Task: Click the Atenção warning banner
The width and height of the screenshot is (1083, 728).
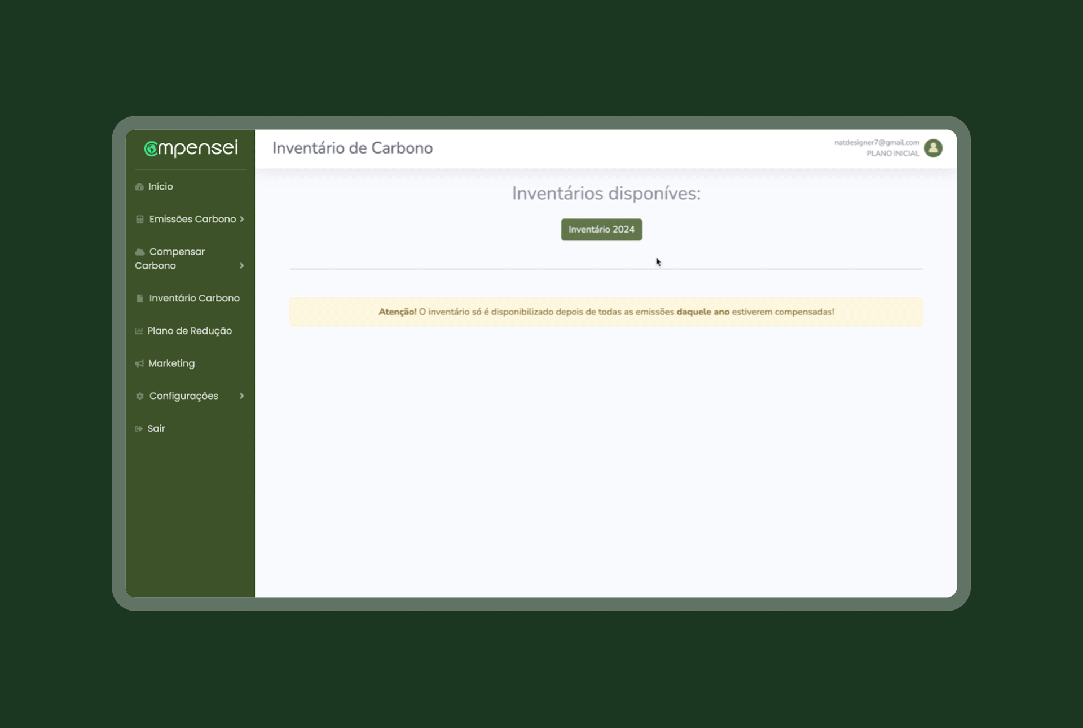Action: [x=606, y=312]
